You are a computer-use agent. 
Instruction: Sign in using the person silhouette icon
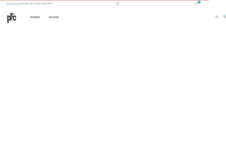point(118,3)
